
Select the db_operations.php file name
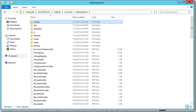pyautogui.click(x=42, y=87)
